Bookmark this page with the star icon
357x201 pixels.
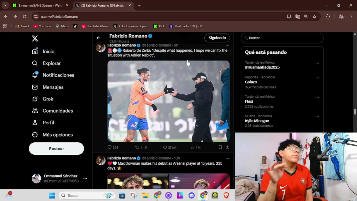click(314, 16)
